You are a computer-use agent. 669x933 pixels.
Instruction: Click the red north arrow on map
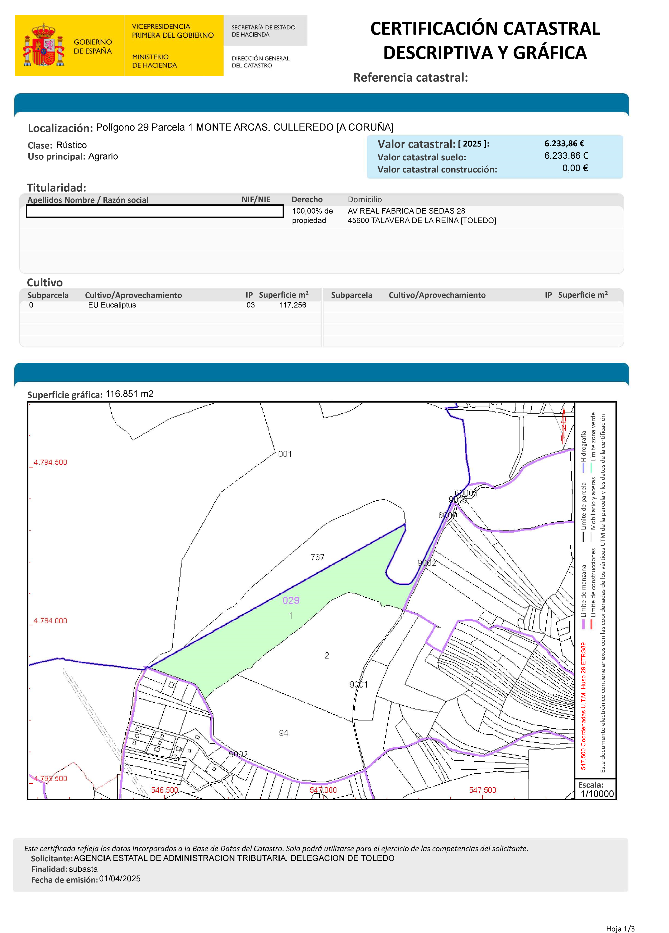564,426
